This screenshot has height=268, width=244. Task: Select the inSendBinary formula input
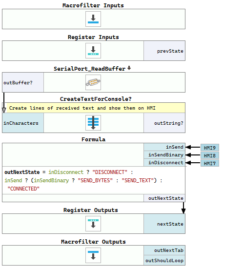click(x=164, y=155)
